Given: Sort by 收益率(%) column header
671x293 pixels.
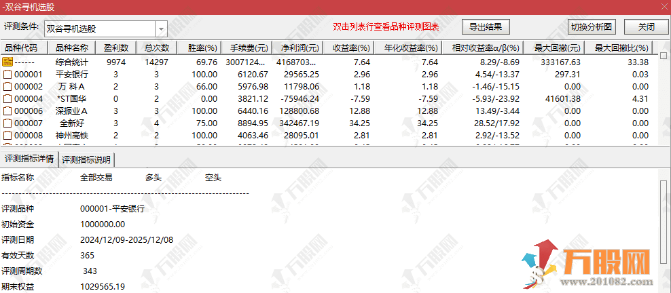Looking at the screenshot, I should coord(348,47).
